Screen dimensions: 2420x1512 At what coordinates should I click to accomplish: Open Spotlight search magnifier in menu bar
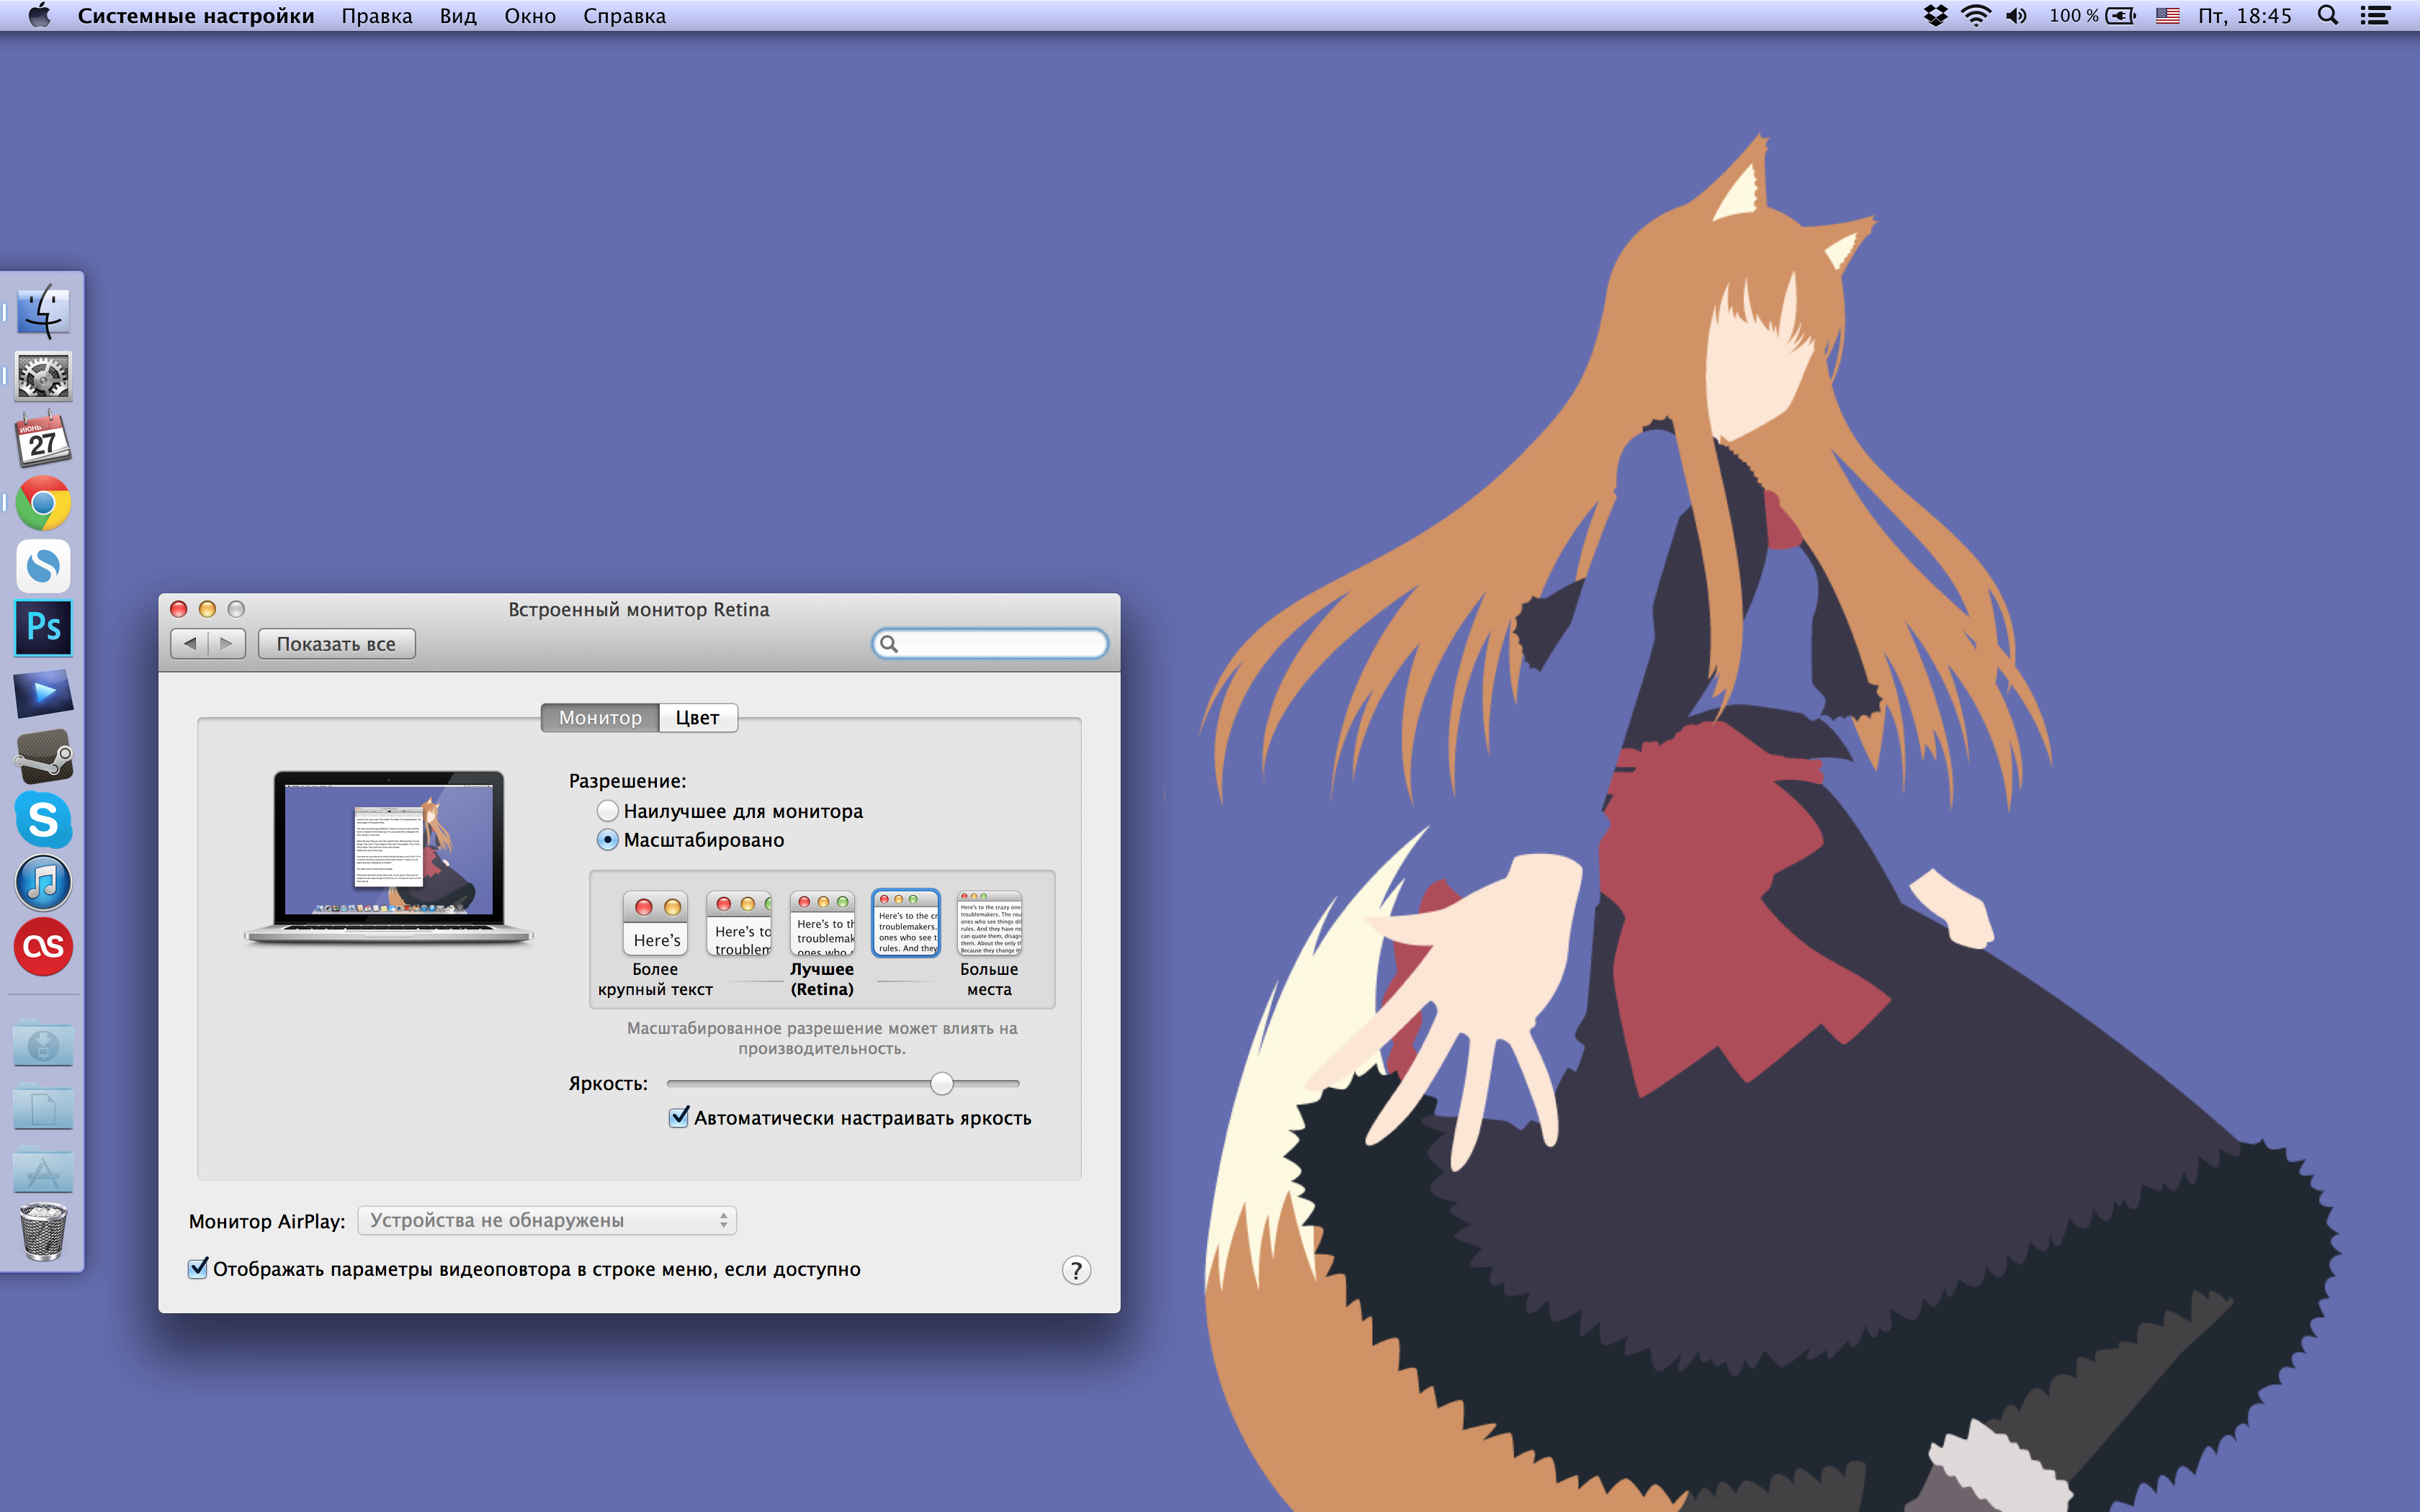click(x=2327, y=16)
